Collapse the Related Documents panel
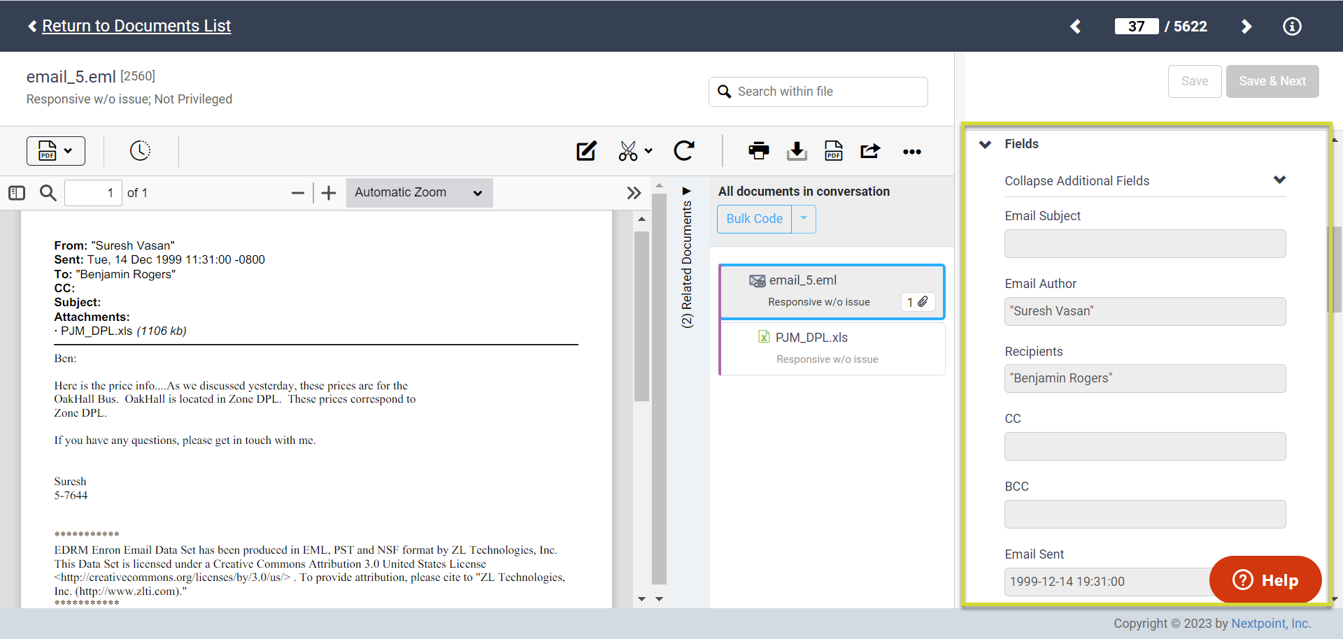The image size is (1343, 639). pos(687,191)
